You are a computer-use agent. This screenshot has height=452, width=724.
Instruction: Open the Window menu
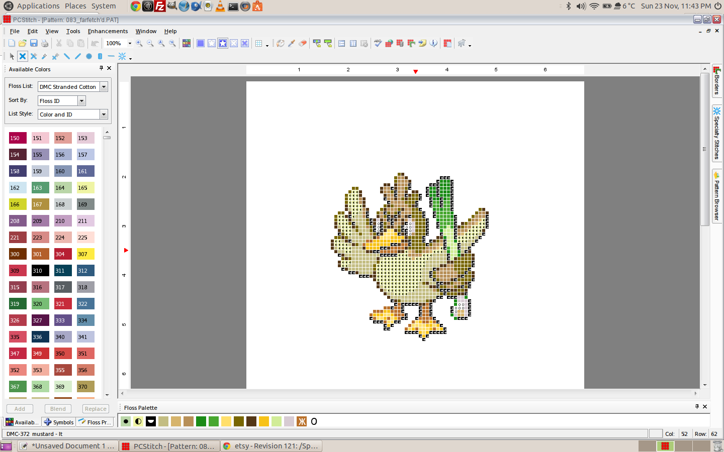point(146,31)
